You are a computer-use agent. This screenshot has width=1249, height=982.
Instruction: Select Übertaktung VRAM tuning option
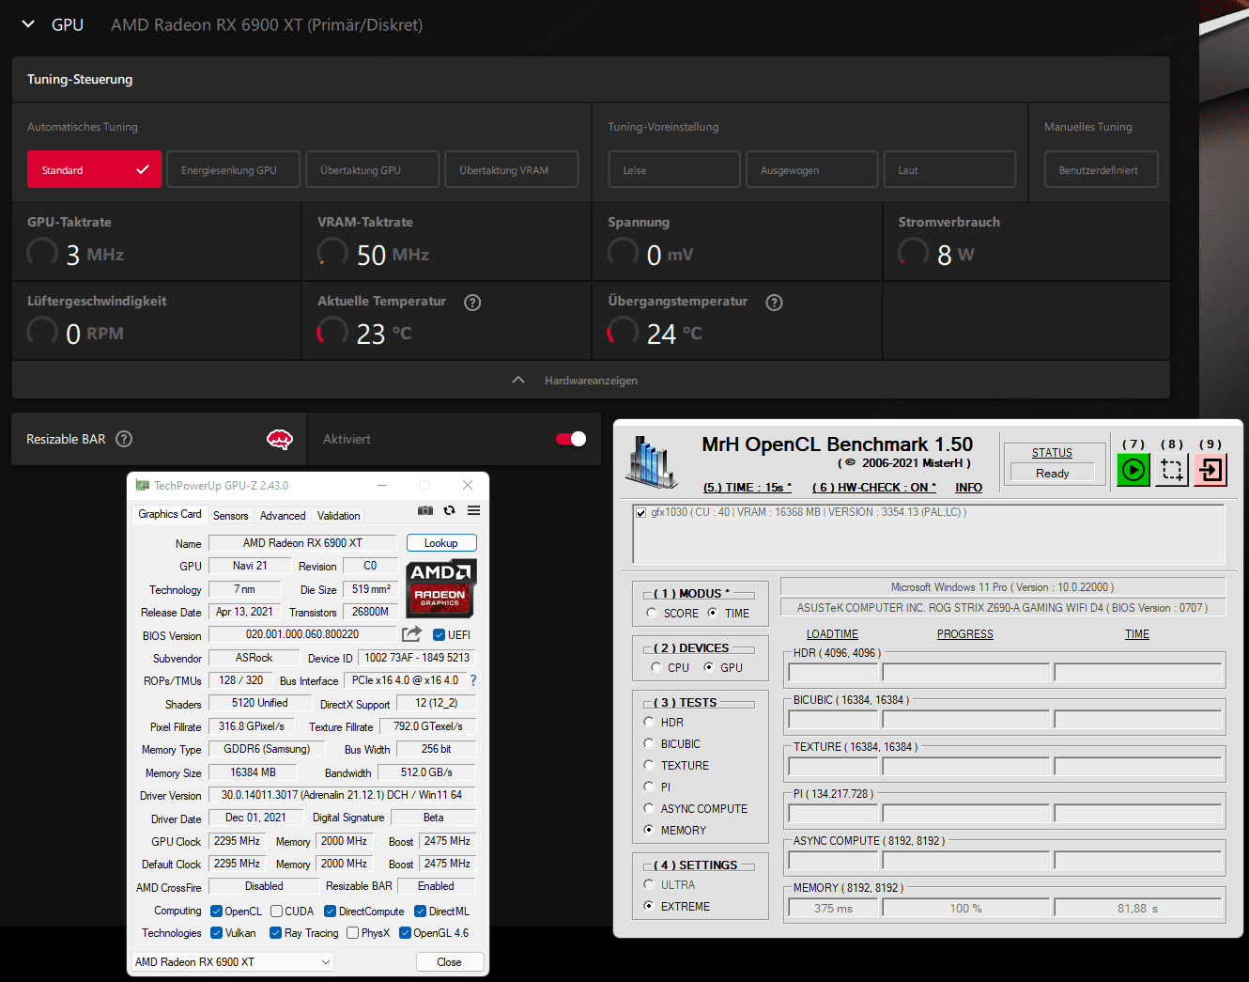click(512, 170)
